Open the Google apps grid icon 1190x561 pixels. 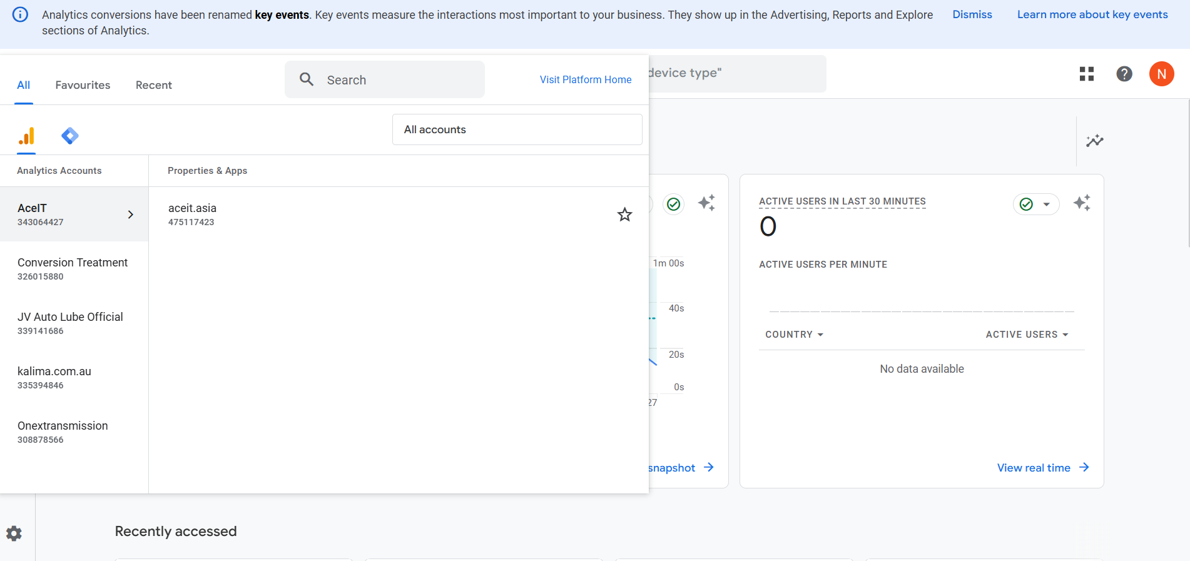(1086, 74)
